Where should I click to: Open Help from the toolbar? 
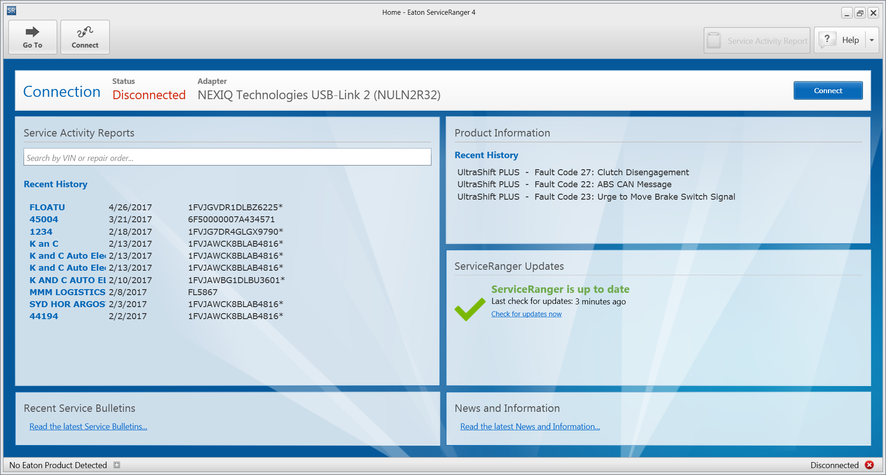(x=840, y=40)
